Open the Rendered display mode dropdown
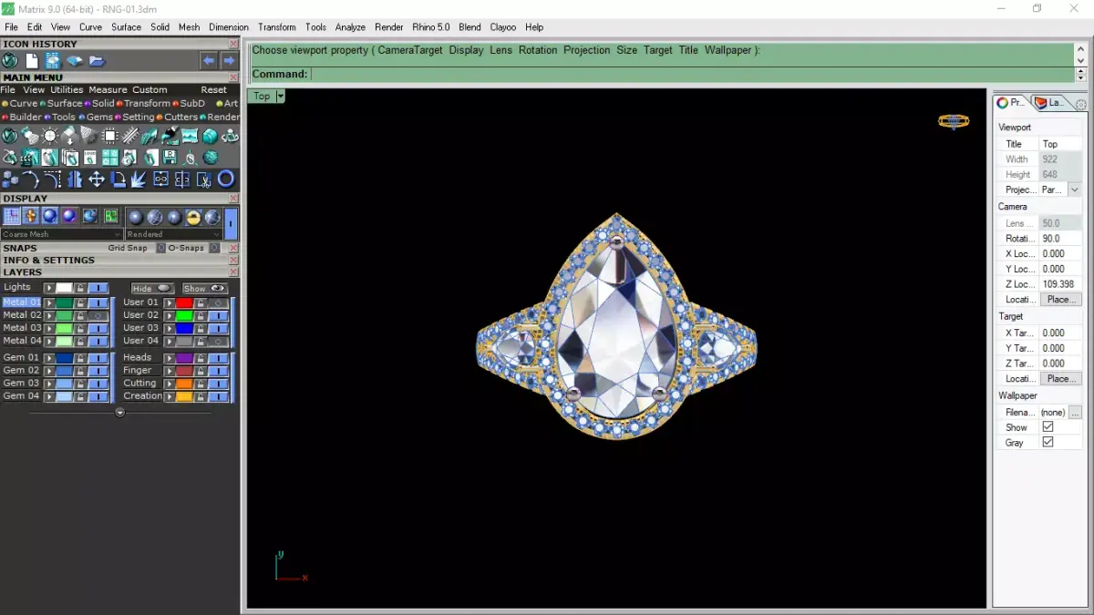 [x=216, y=234]
